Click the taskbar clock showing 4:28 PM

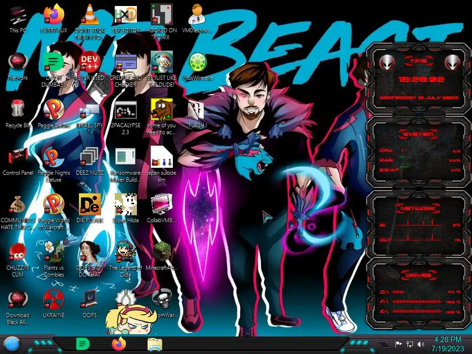(448, 344)
